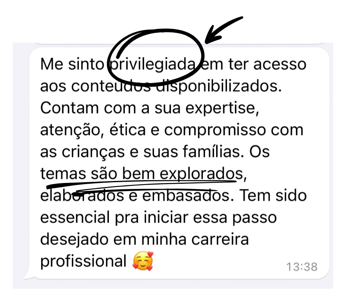343x306 pixels.
Task: Click the word embasados
Action: [186, 196]
